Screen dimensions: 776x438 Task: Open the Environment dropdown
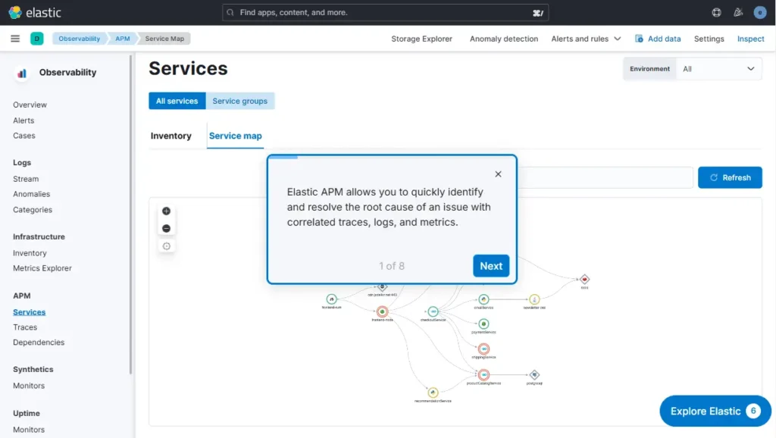tap(718, 69)
